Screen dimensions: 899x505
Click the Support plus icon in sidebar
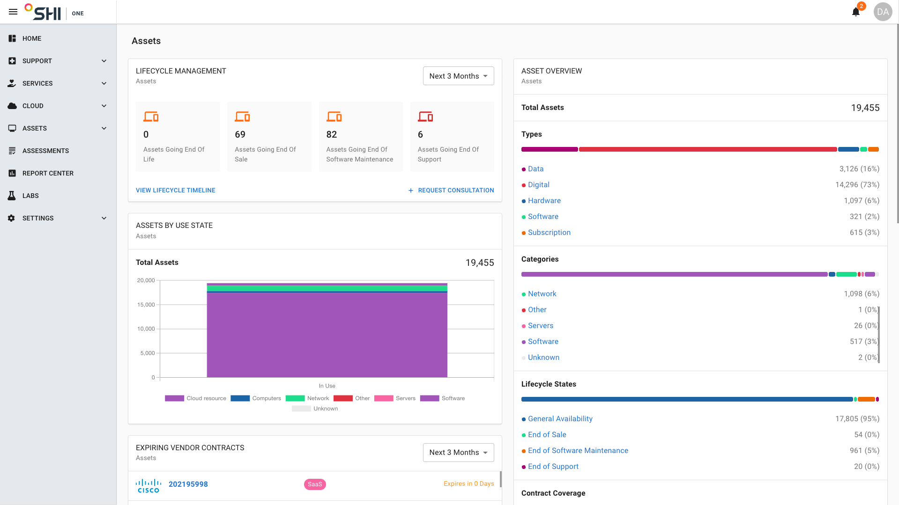pos(12,61)
